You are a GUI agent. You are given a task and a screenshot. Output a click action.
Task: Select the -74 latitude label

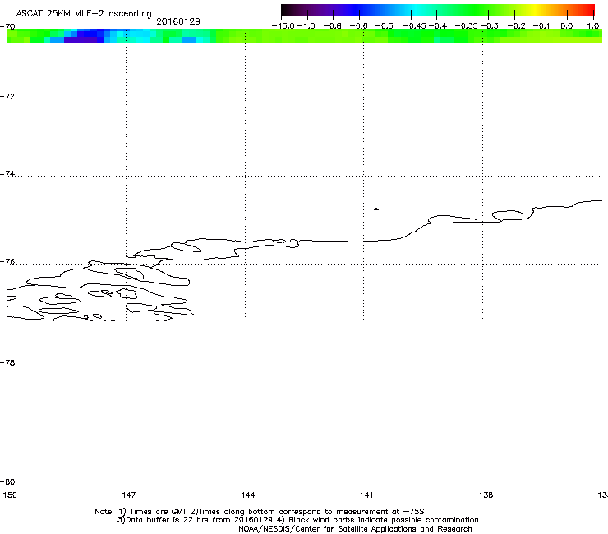click(7, 174)
